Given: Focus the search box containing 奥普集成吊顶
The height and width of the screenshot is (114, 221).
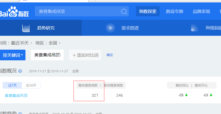Looking at the screenshot, I should tap(82, 11).
